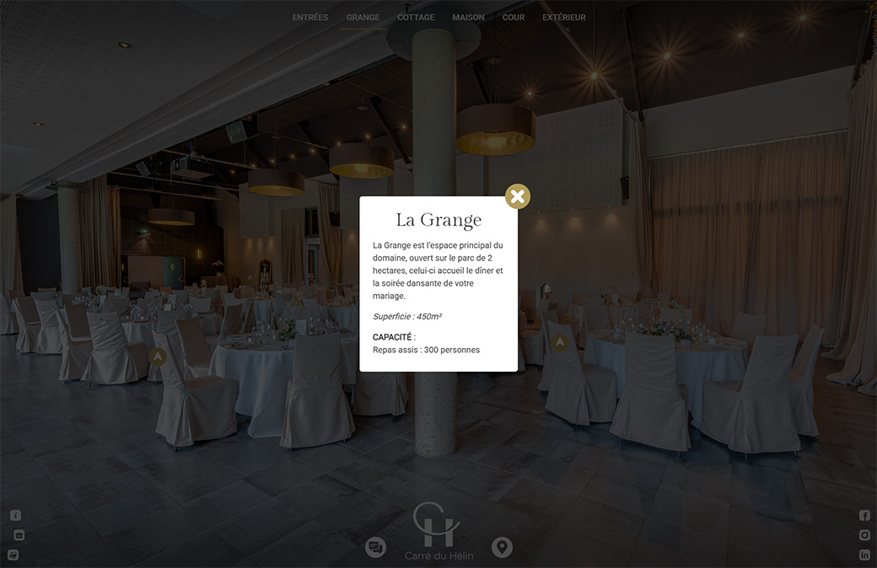The height and width of the screenshot is (568, 877).
Task: Open the ENTRÉES section
Action: (x=309, y=18)
